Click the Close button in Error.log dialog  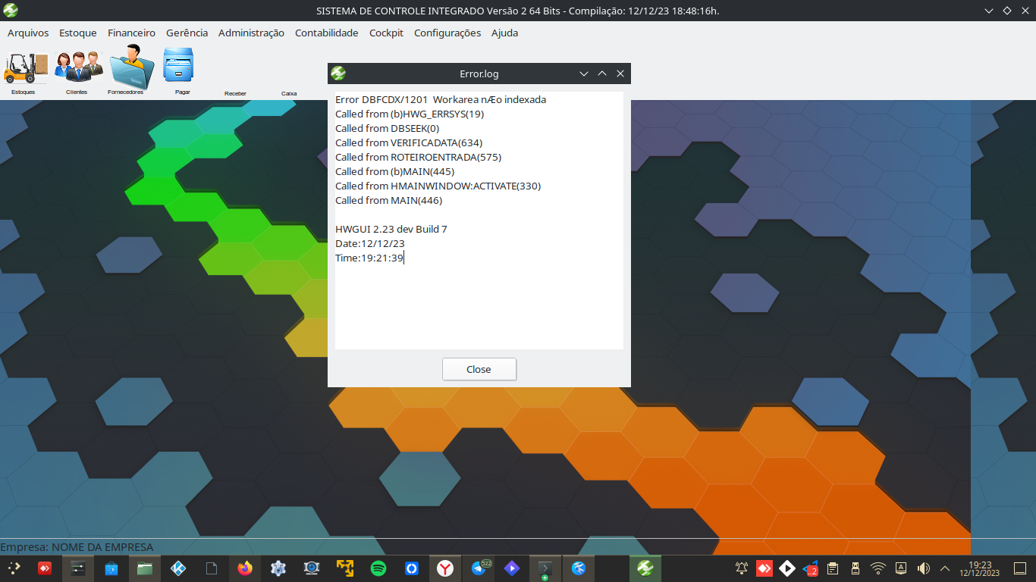click(x=479, y=369)
